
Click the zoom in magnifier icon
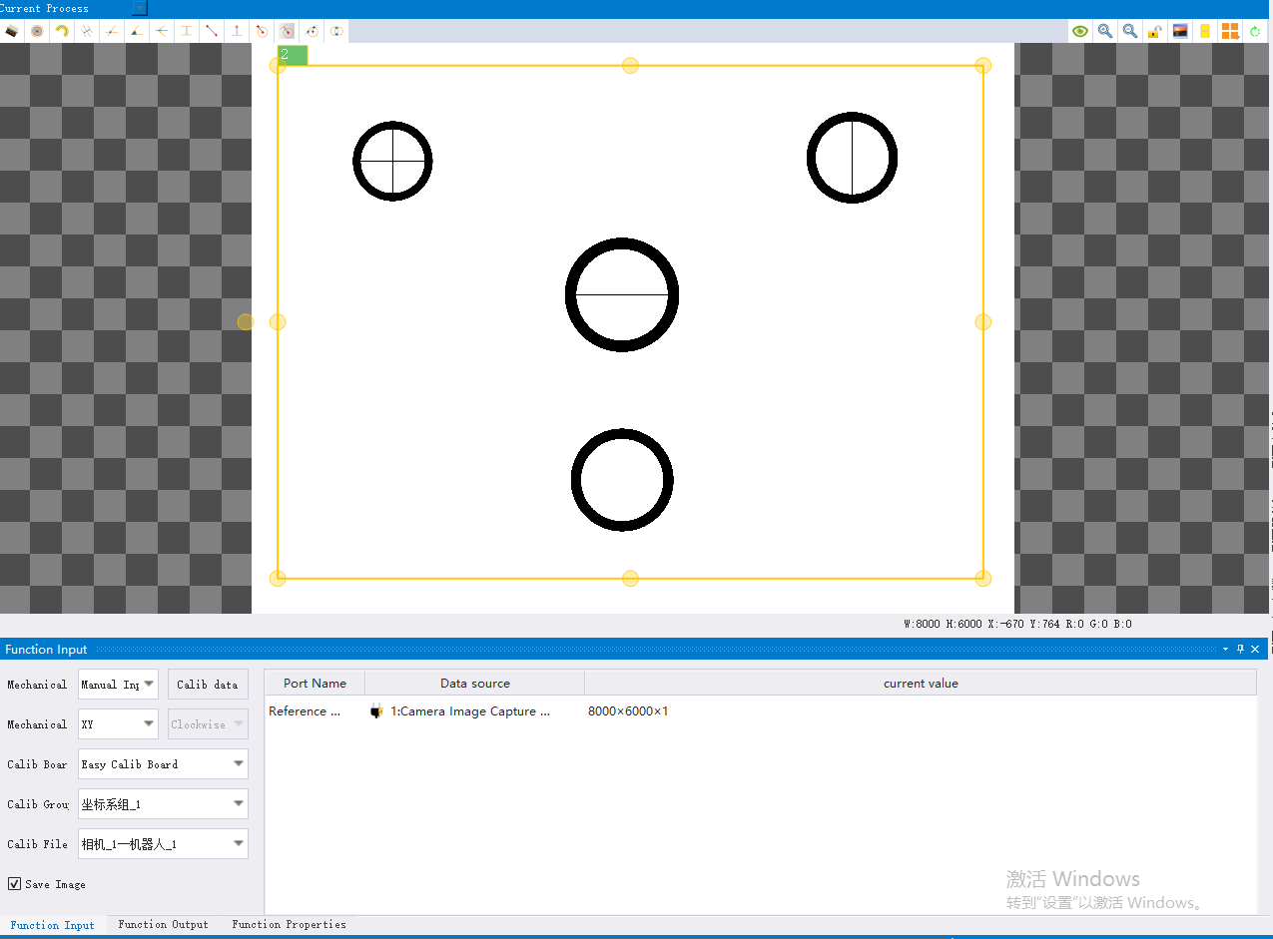1104,31
